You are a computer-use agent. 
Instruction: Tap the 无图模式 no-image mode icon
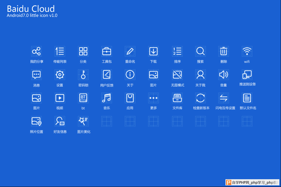(177, 75)
